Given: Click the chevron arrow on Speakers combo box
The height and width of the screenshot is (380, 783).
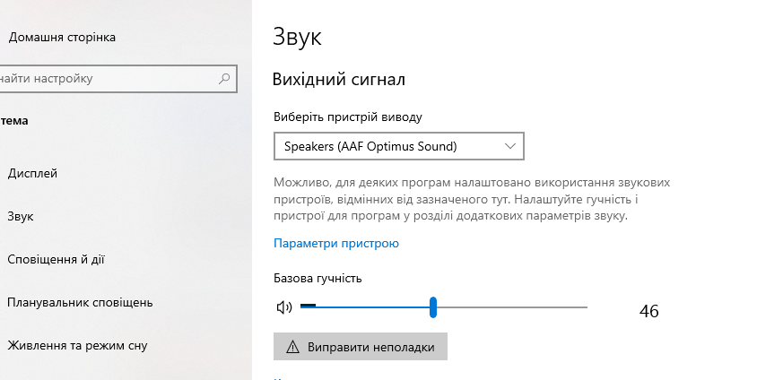Looking at the screenshot, I should click(510, 146).
